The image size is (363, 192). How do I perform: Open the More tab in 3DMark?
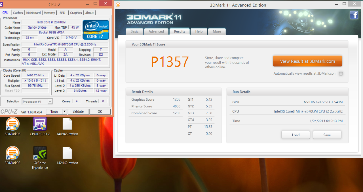tap(217, 31)
